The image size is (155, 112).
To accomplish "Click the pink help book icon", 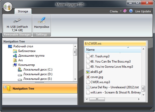I will (125, 11).
